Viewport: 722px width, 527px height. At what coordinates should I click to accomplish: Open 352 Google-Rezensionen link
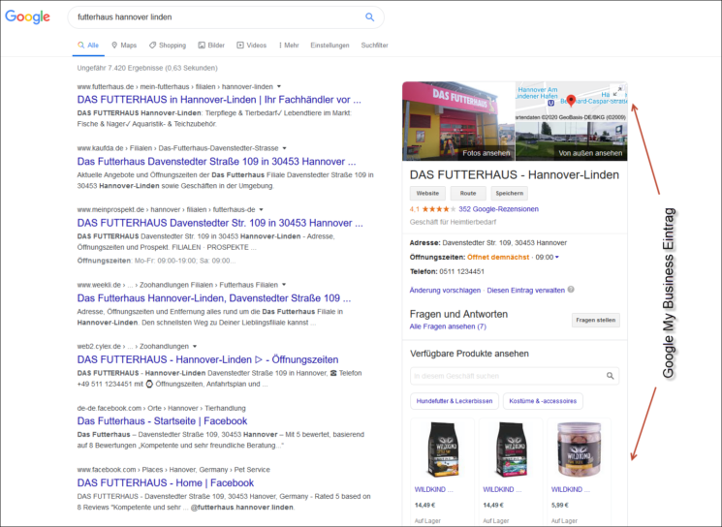click(x=499, y=209)
